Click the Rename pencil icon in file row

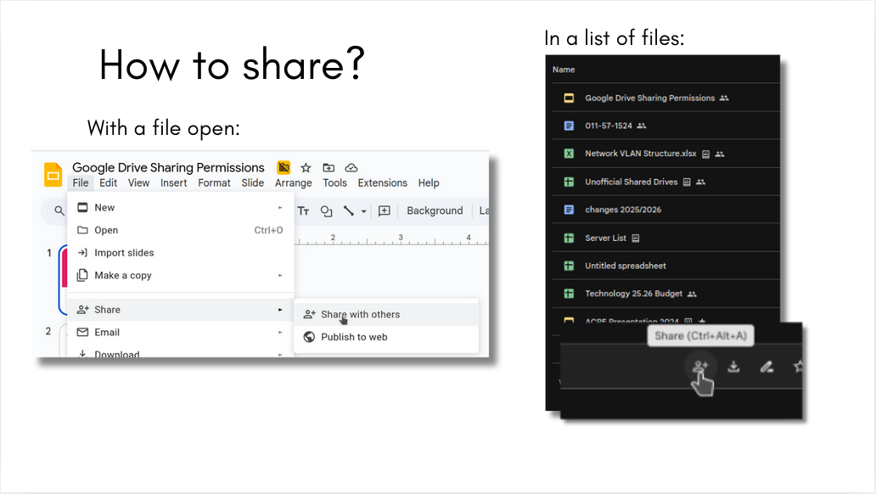point(766,367)
